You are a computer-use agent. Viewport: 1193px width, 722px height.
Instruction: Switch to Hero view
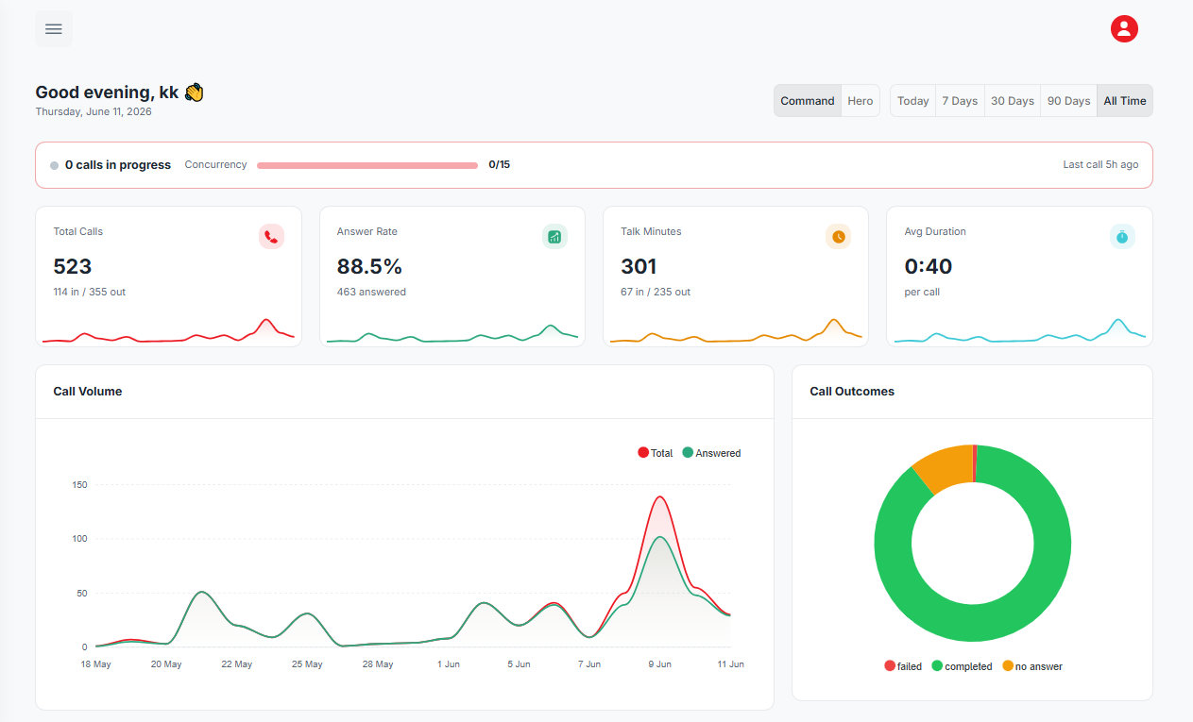point(861,101)
